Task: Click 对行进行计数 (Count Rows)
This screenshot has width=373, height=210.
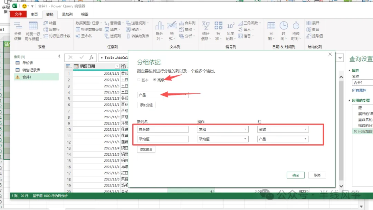Action: click(57, 36)
